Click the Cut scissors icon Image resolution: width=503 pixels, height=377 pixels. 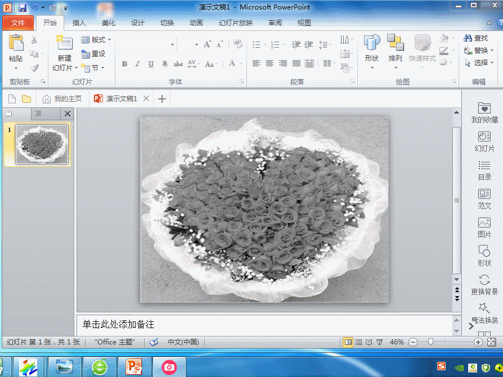click(x=34, y=40)
